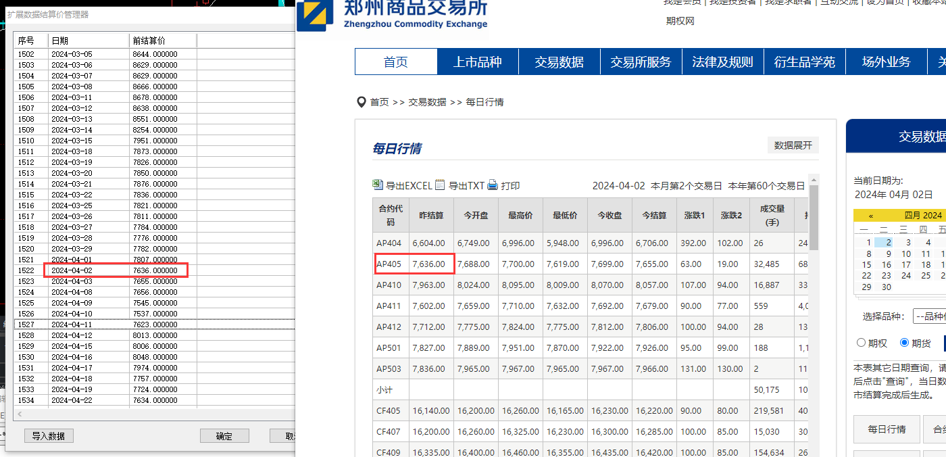Select date 17 in April calendar

click(x=906, y=264)
